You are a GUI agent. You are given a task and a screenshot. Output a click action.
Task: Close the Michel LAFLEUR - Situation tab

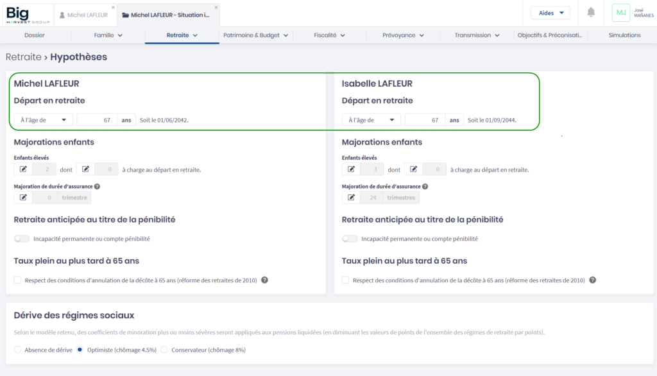[x=216, y=8]
